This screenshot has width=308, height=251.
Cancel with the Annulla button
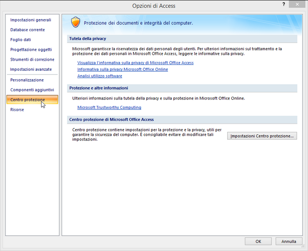pyautogui.click(x=288, y=241)
